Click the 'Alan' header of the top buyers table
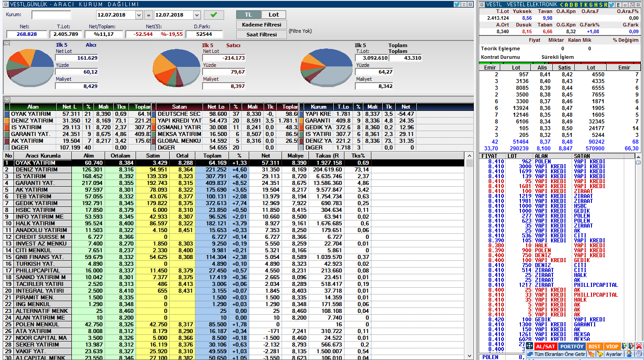This screenshot has width=644, height=360. pos(33,107)
